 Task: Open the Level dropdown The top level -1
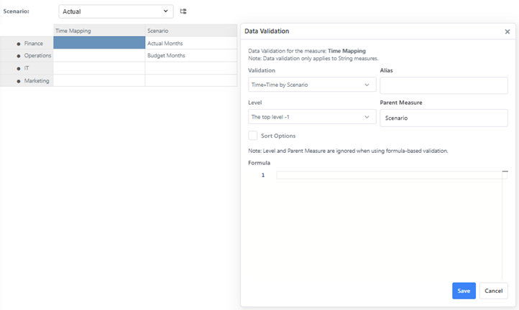coord(312,117)
